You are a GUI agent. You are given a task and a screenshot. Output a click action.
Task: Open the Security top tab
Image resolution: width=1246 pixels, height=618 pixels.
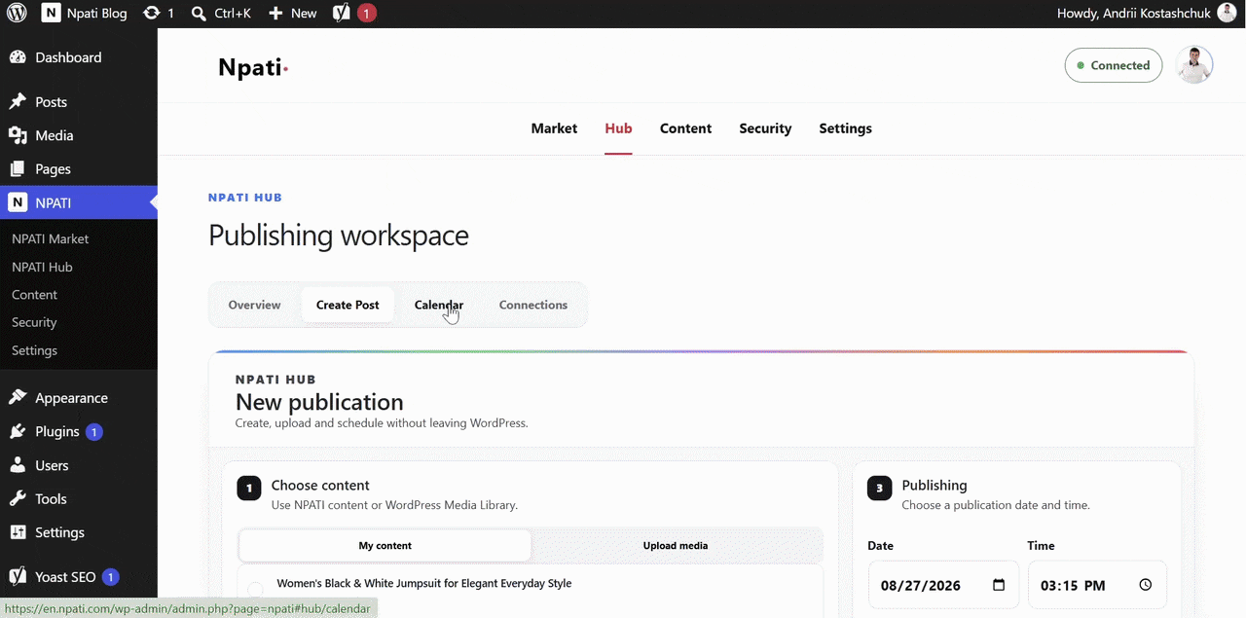pos(765,128)
